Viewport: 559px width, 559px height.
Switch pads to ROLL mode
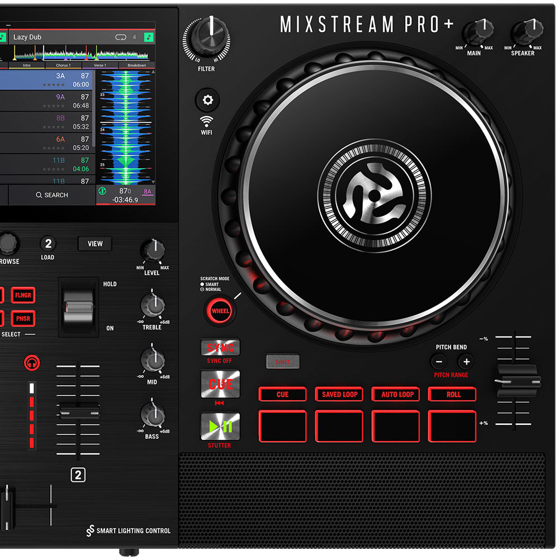[x=452, y=395]
